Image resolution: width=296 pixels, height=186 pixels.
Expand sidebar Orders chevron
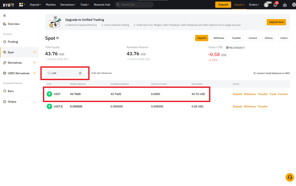[x=35, y=102]
